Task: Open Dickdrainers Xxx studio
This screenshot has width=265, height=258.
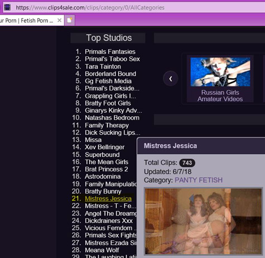Action: [109, 221]
